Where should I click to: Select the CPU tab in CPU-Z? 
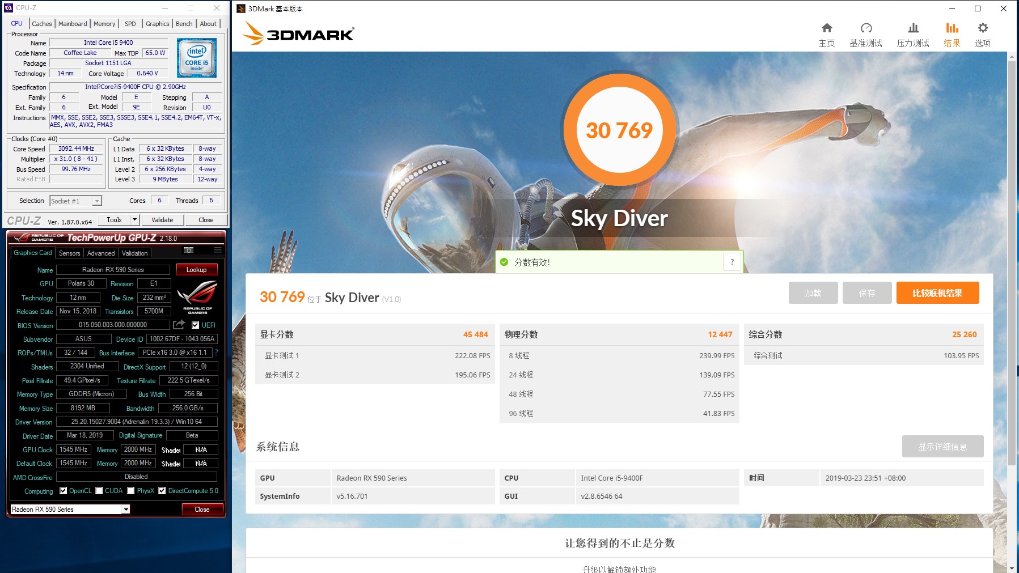point(17,23)
